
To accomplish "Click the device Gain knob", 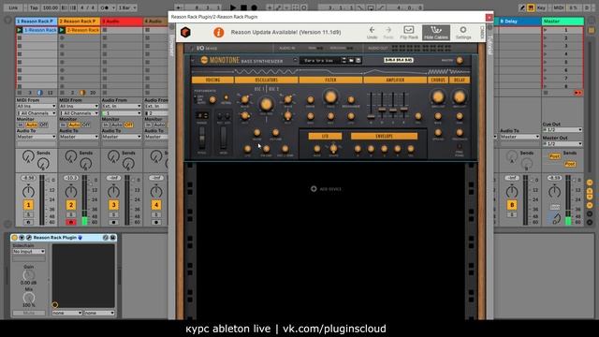I will tap(29, 274).
